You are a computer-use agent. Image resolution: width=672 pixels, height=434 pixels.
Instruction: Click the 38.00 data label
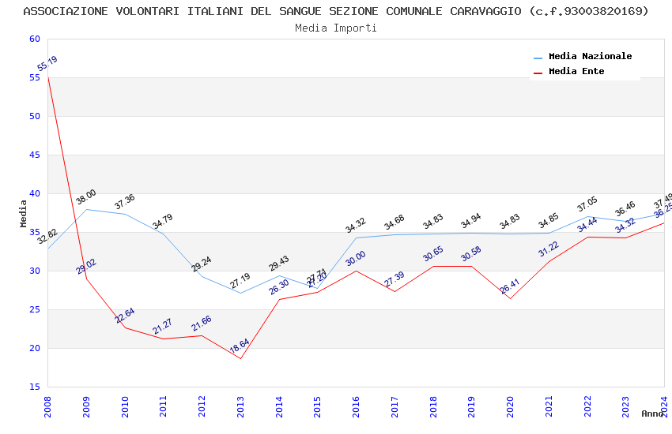pyautogui.click(x=85, y=196)
